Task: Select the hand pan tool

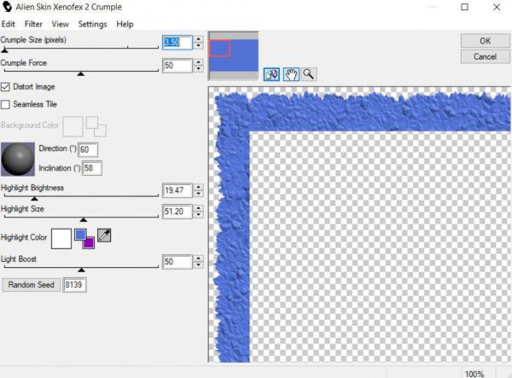Action: tap(291, 74)
